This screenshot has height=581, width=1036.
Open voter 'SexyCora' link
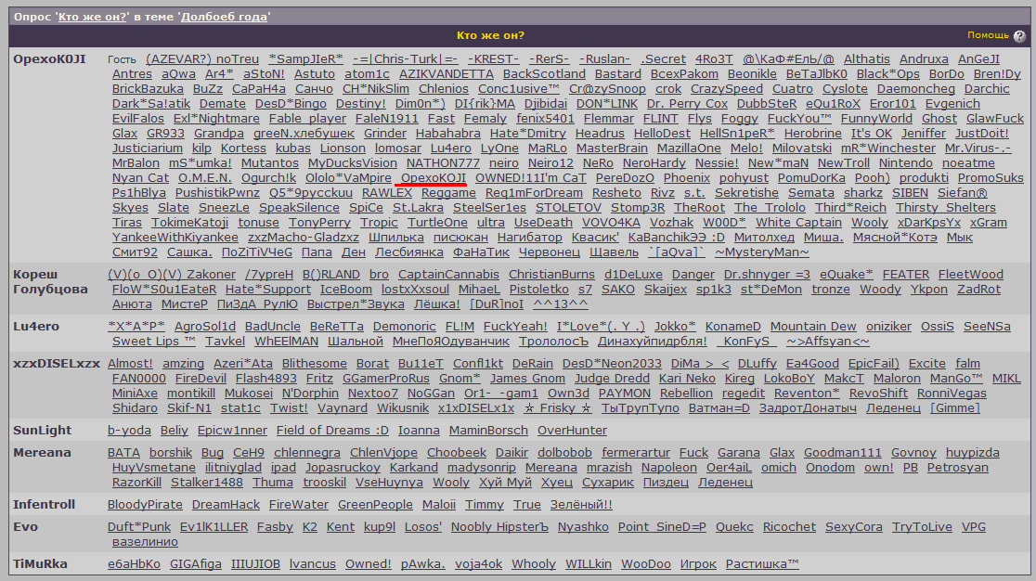pyautogui.click(x=854, y=527)
